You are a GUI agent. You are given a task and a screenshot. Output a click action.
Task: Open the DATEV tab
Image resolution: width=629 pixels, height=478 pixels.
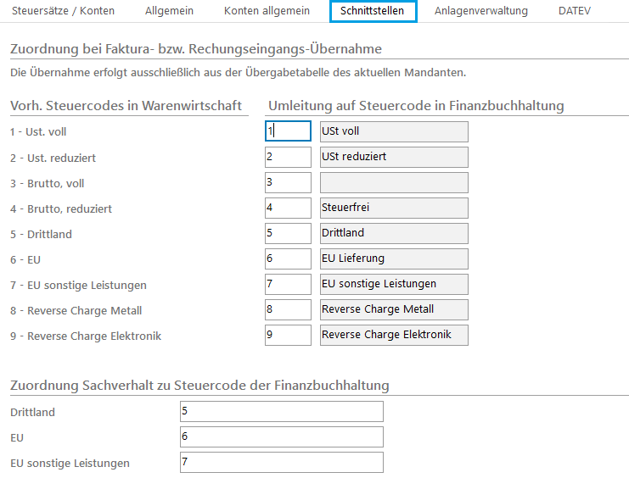coord(574,11)
